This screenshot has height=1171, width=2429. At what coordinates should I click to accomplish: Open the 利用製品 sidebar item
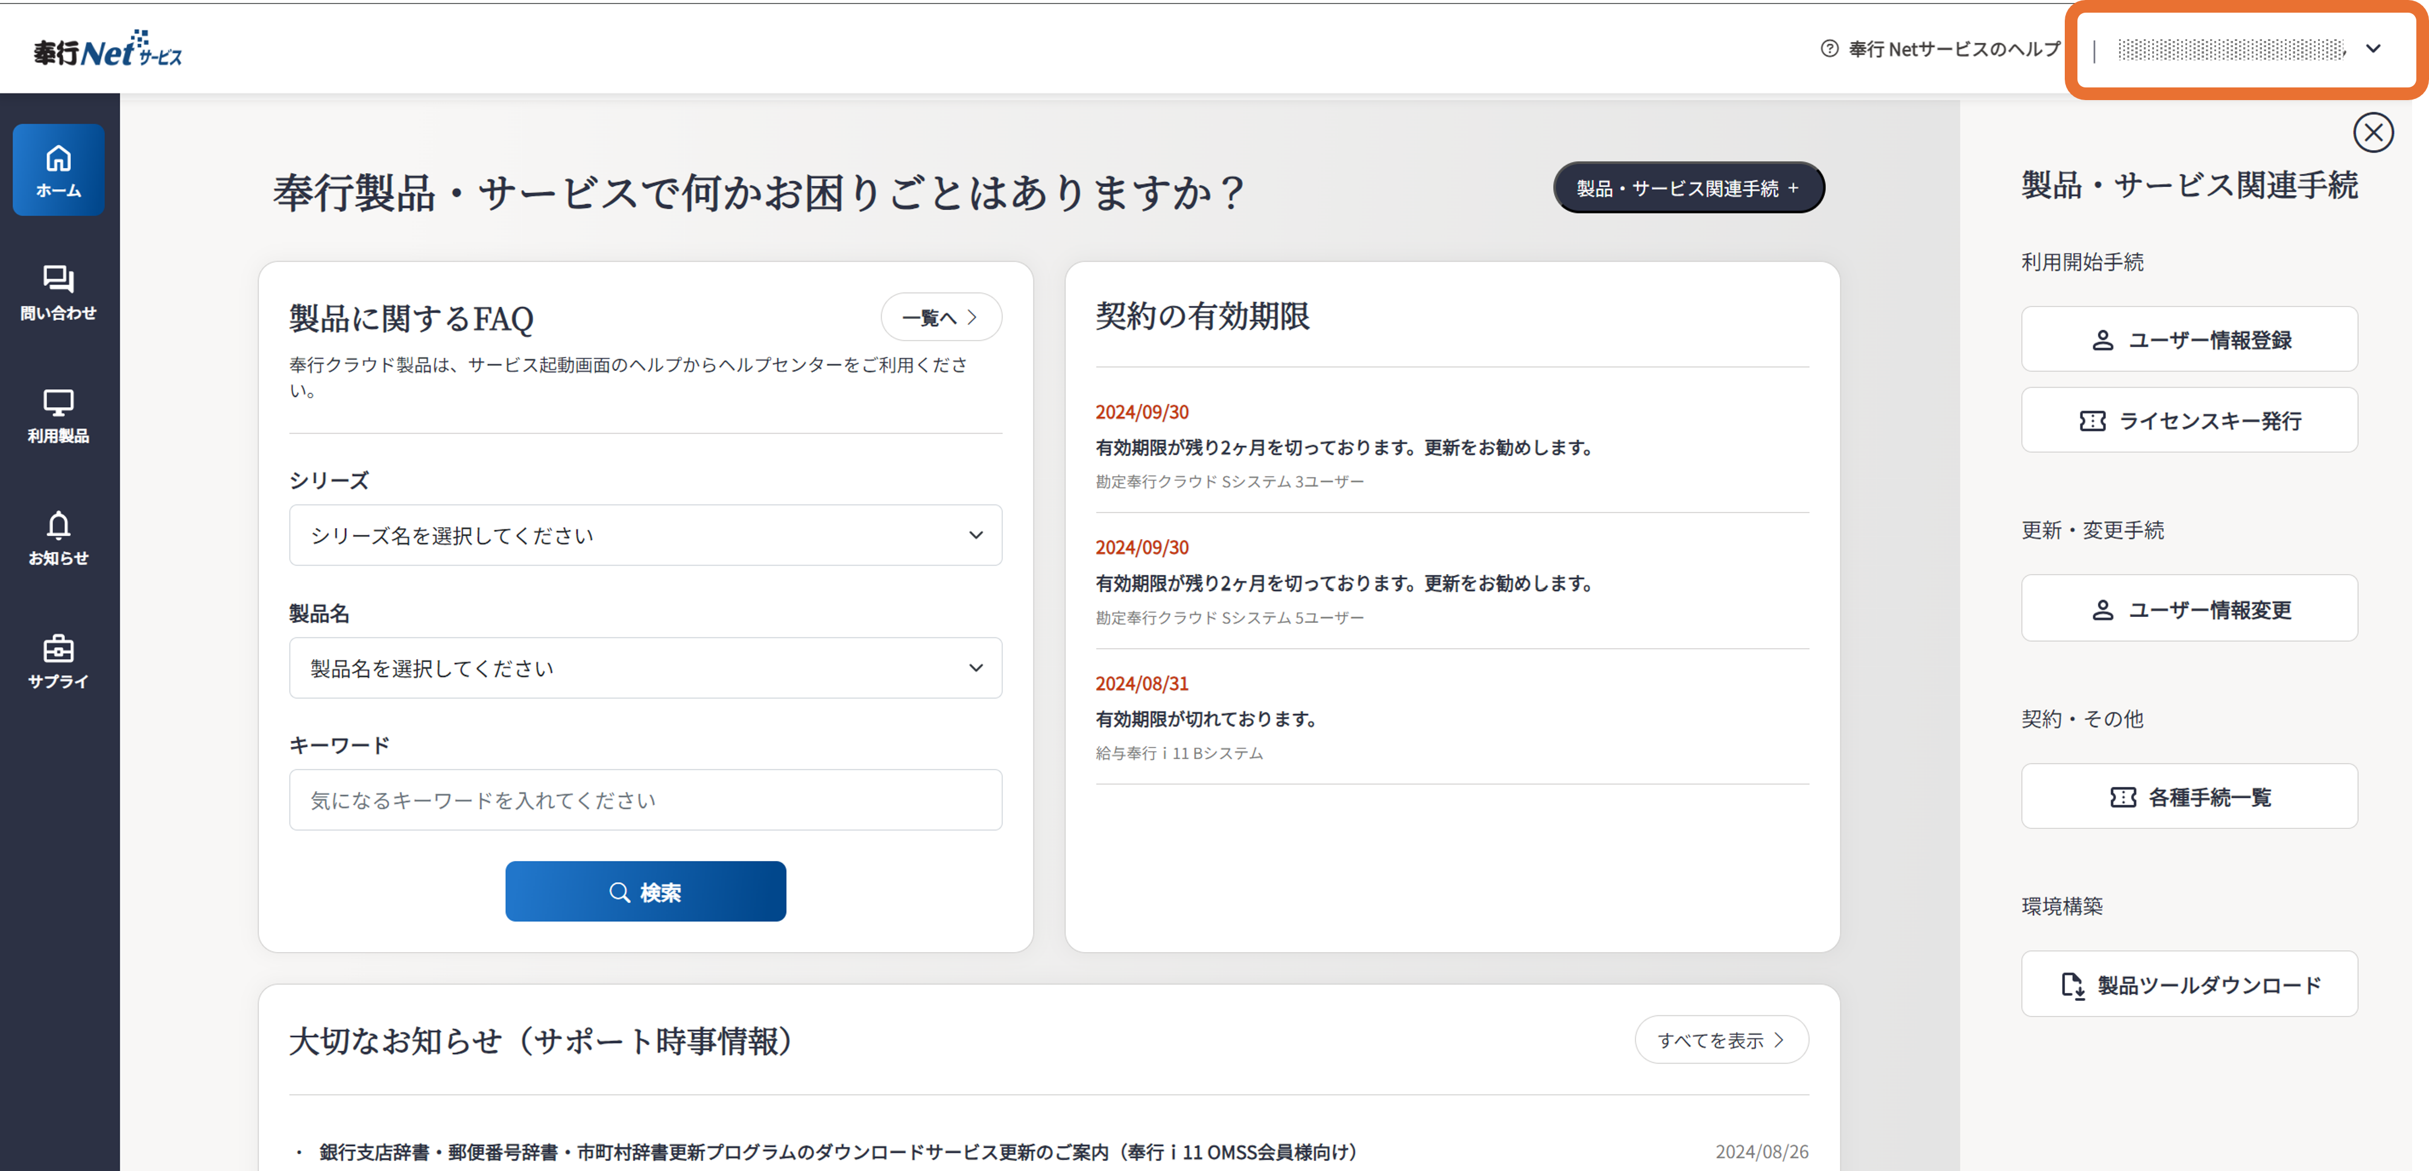58,416
